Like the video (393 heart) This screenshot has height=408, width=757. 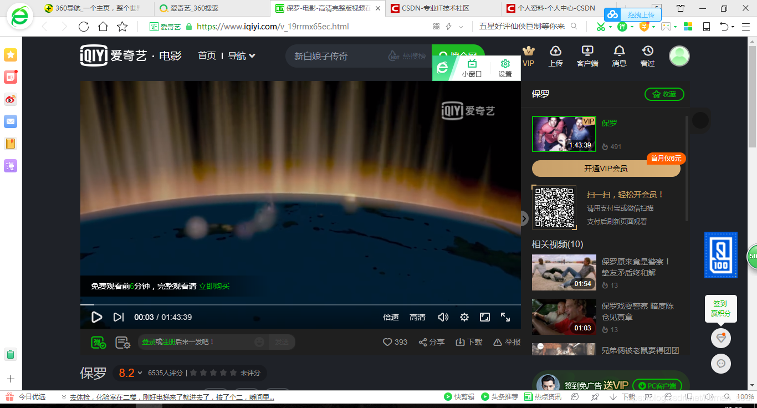click(395, 342)
